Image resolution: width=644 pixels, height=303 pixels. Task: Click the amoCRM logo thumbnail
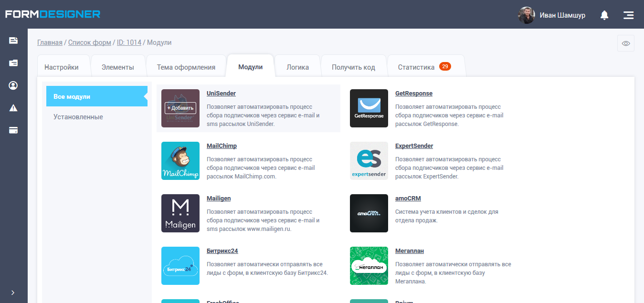point(369,213)
